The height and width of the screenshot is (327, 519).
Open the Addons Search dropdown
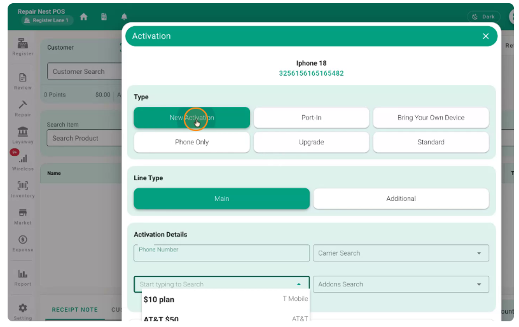[401, 284]
